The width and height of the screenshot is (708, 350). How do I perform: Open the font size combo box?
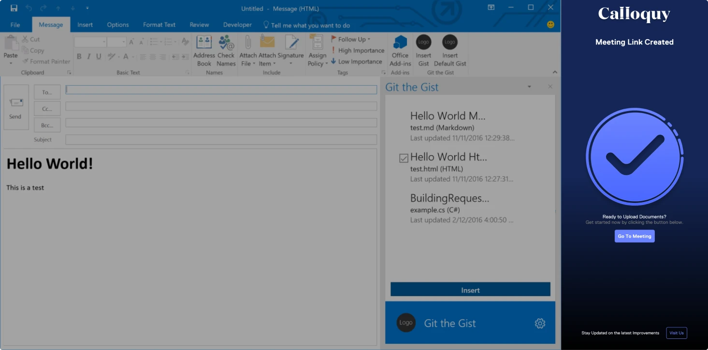click(116, 42)
